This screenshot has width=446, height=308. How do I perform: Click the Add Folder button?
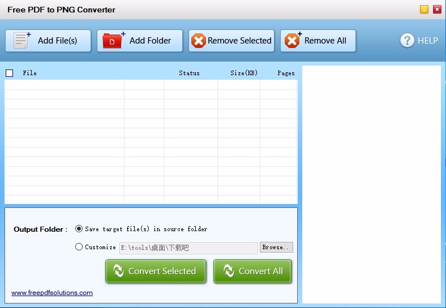140,41
